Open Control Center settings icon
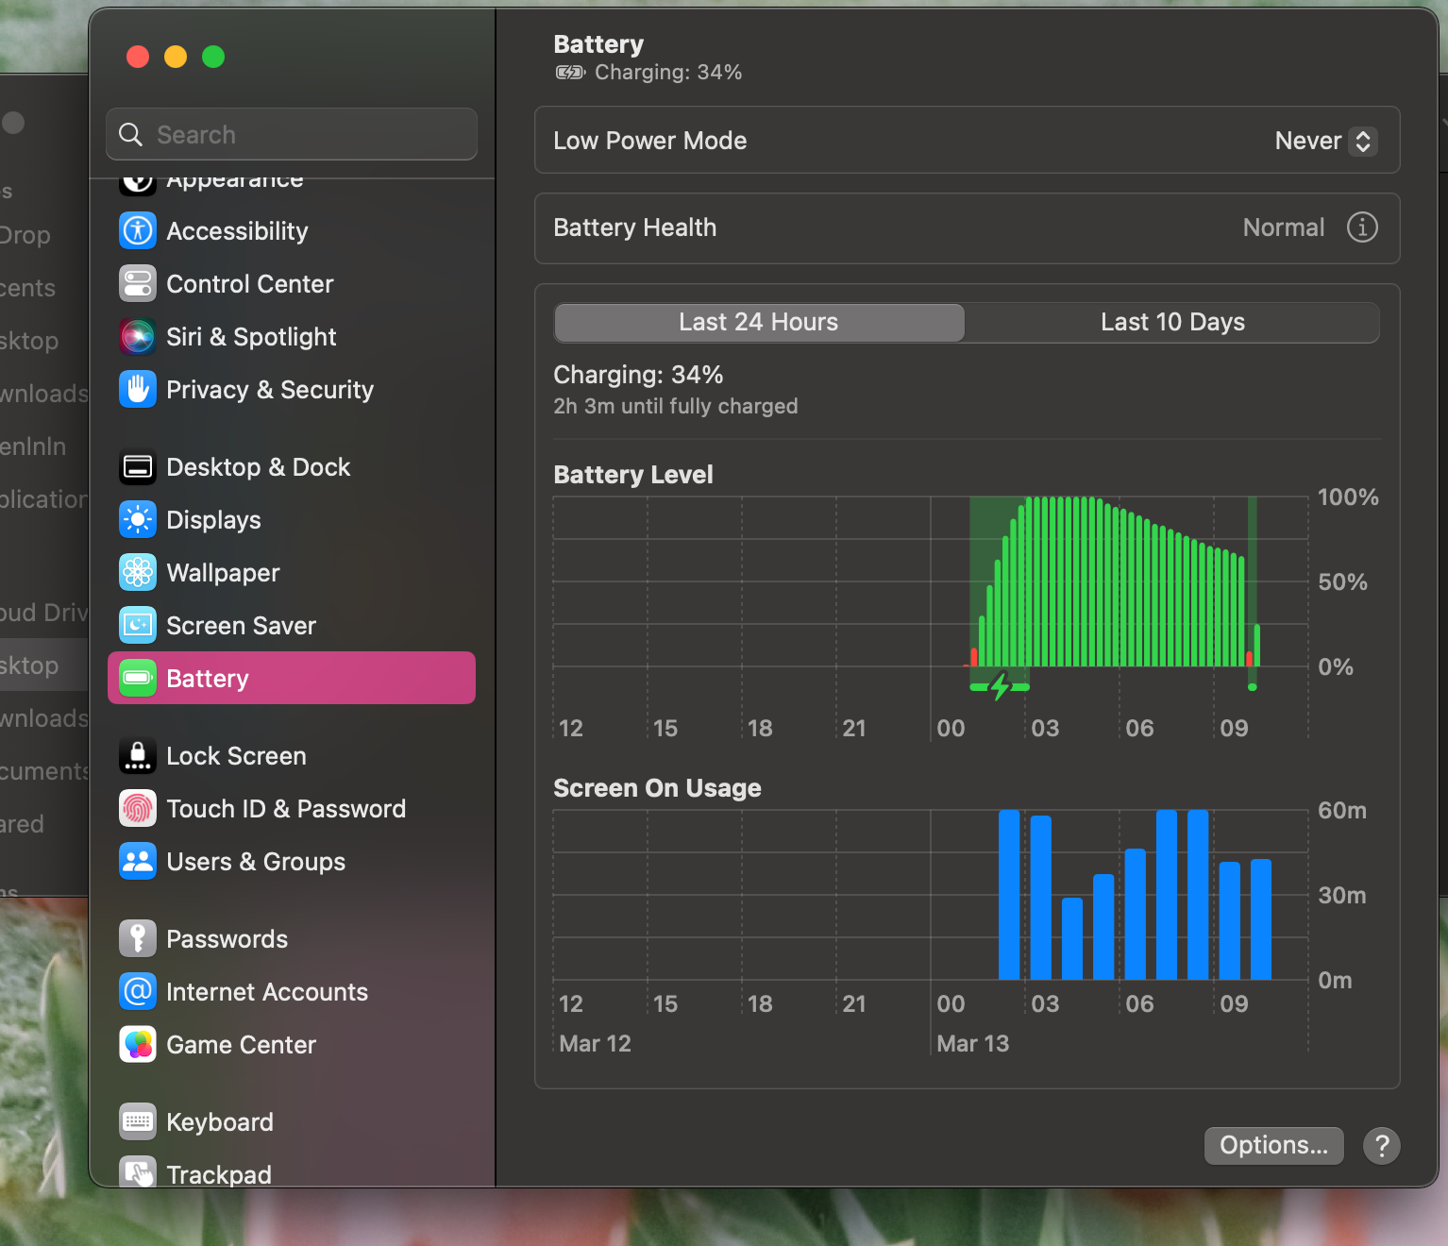This screenshot has height=1246, width=1448. (138, 283)
